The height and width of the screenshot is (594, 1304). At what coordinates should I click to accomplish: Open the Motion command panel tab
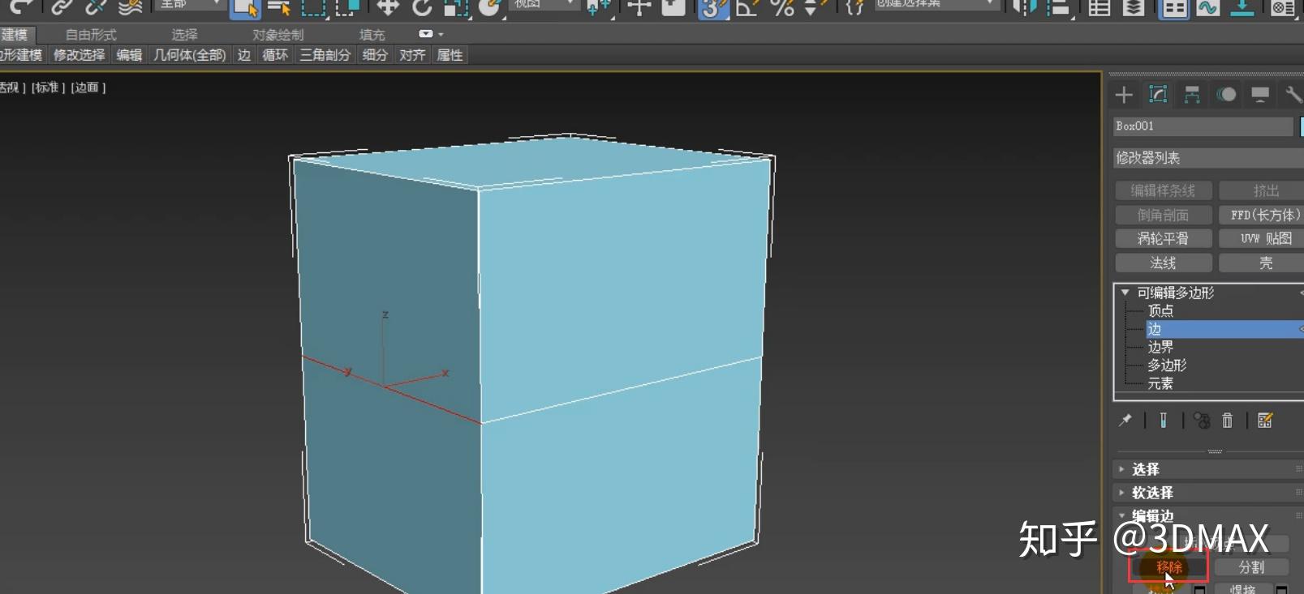click(1226, 95)
